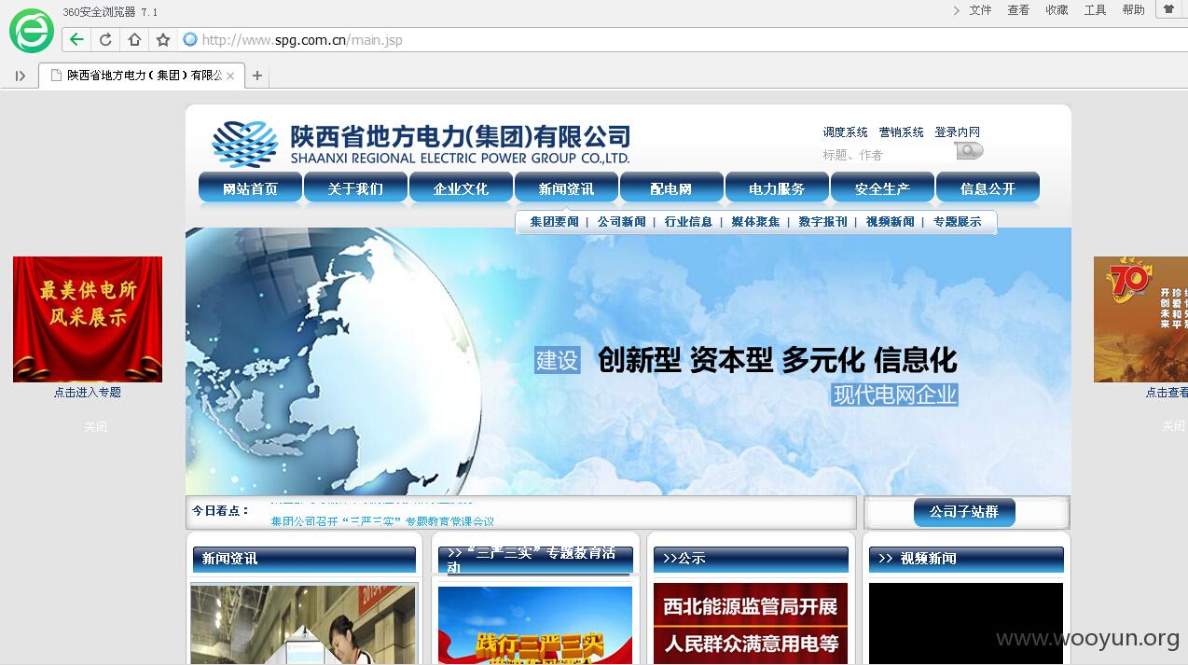Screen dimensions: 1188x665
Task: Open “三严三实”专题教育活动 section header
Action: (x=535, y=559)
